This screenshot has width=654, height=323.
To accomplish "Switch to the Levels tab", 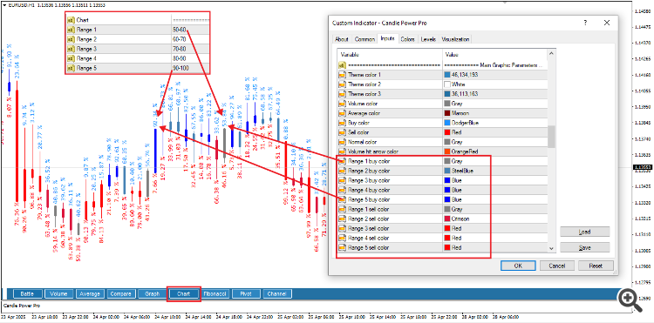I will click(x=428, y=39).
